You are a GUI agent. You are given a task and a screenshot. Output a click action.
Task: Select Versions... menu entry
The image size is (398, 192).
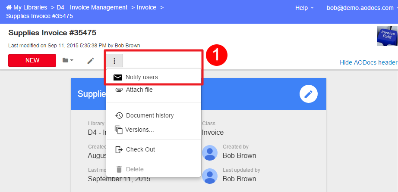coord(154,130)
